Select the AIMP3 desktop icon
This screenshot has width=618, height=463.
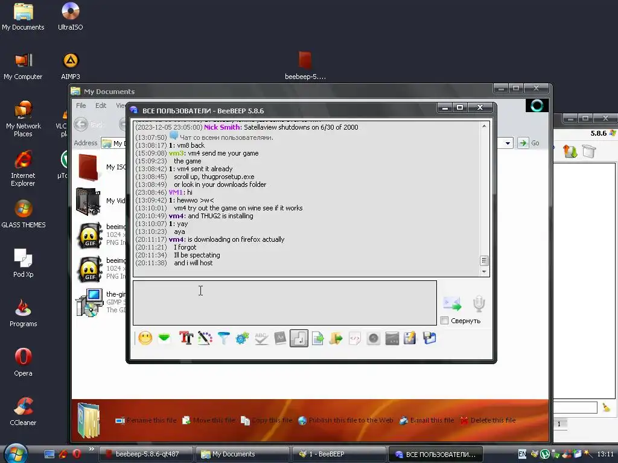tap(71, 66)
